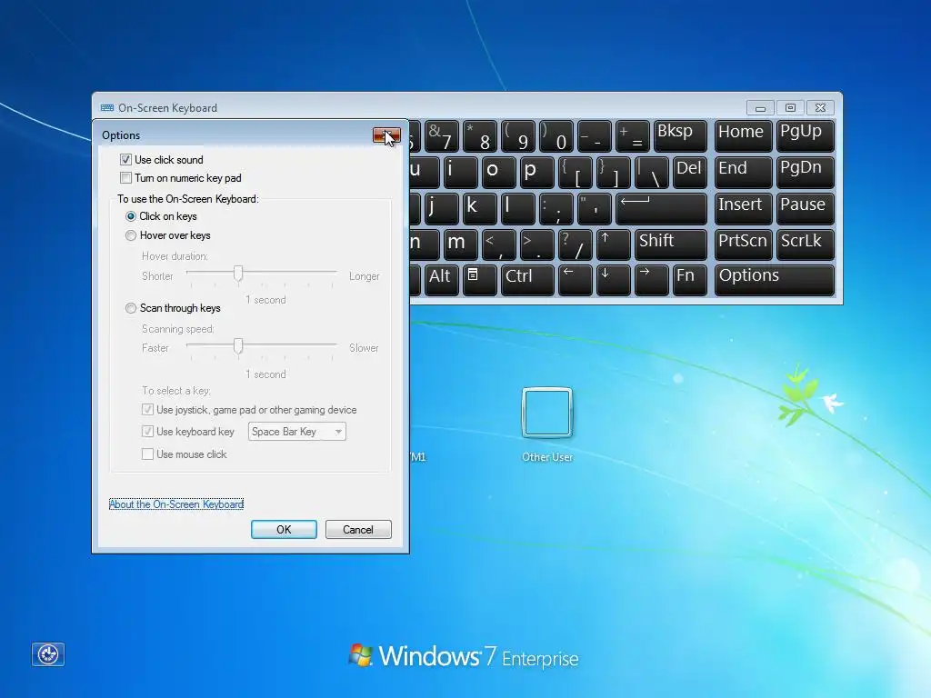Click the On-Screen Keyboard title bar icon

(x=107, y=107)
